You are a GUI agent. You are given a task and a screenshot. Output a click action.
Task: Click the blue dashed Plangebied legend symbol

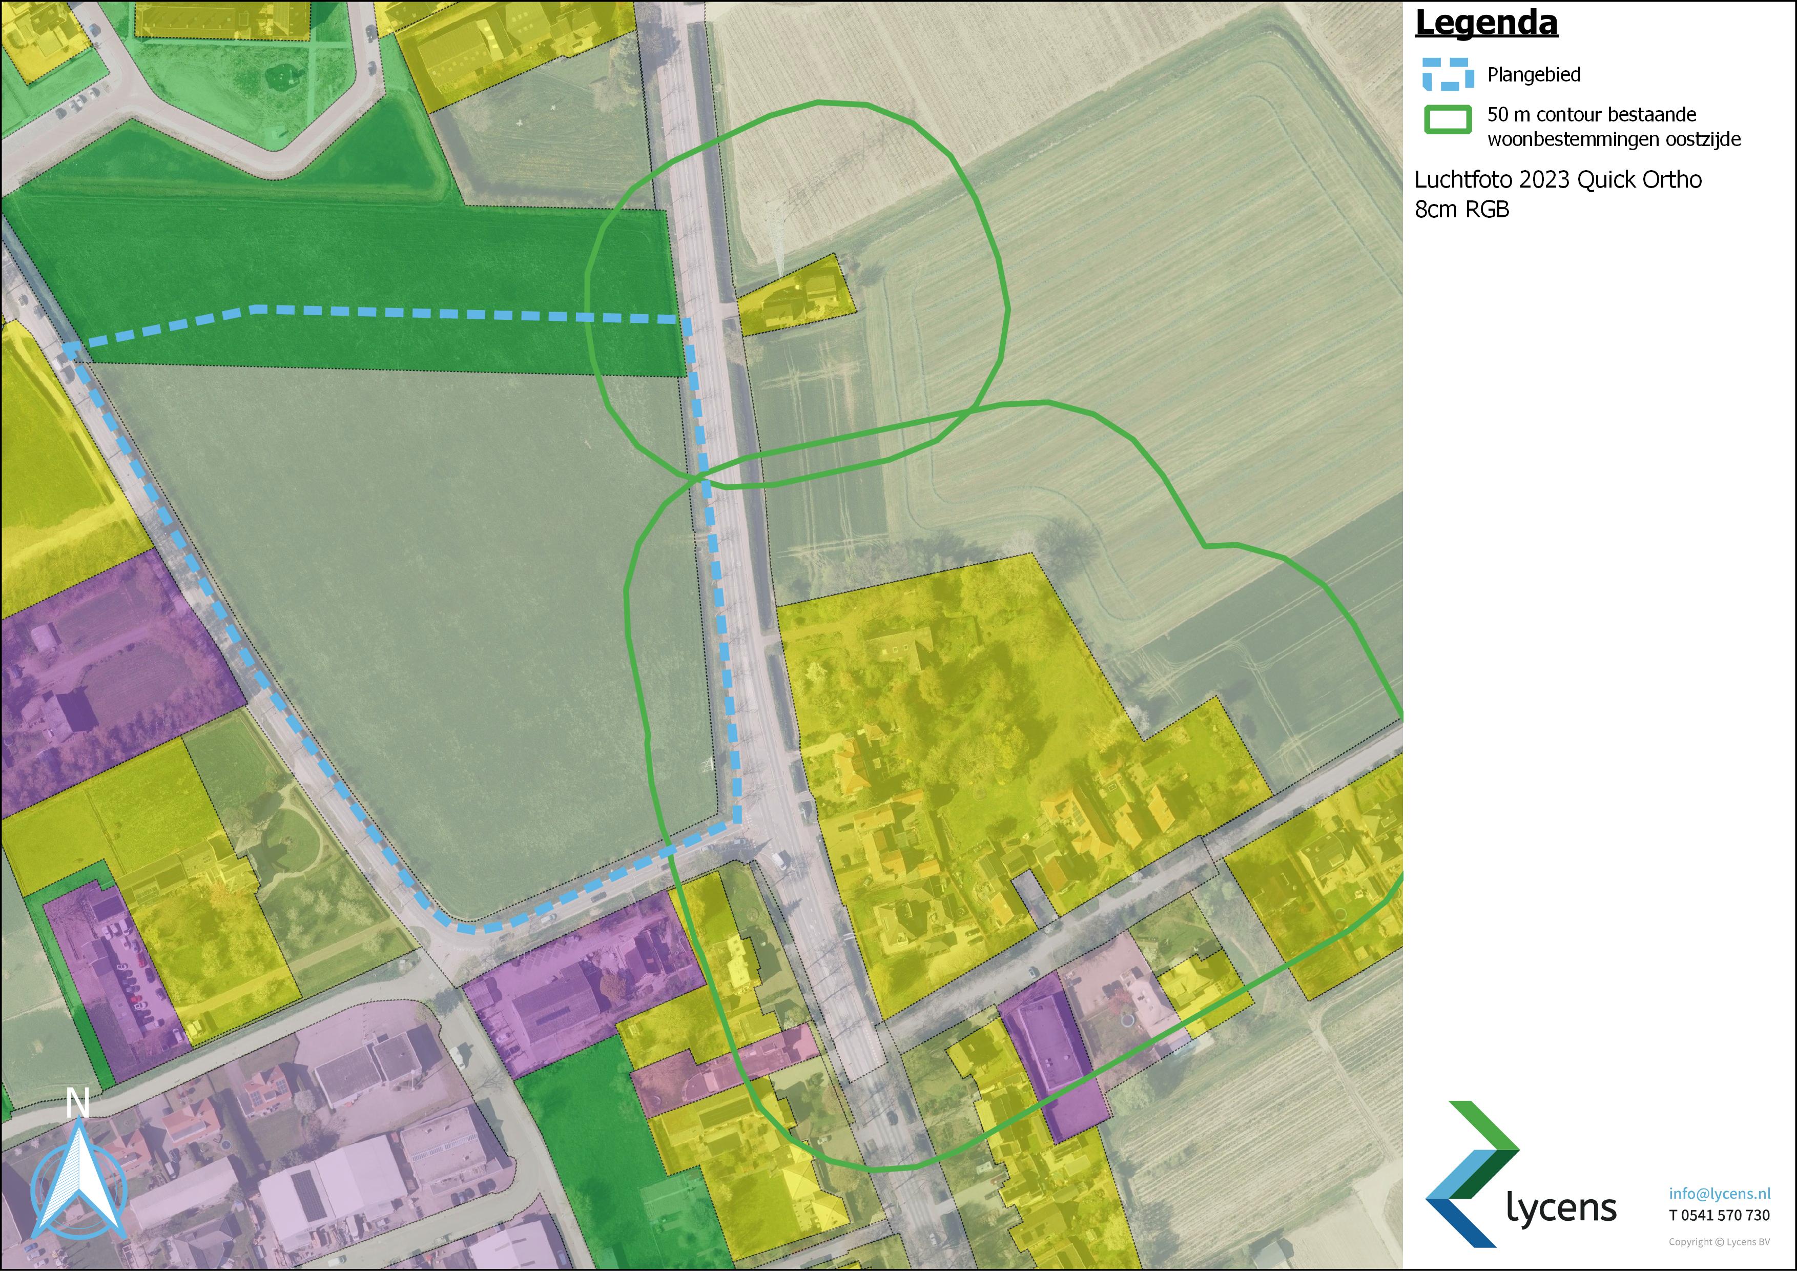tap(1448, 74)
